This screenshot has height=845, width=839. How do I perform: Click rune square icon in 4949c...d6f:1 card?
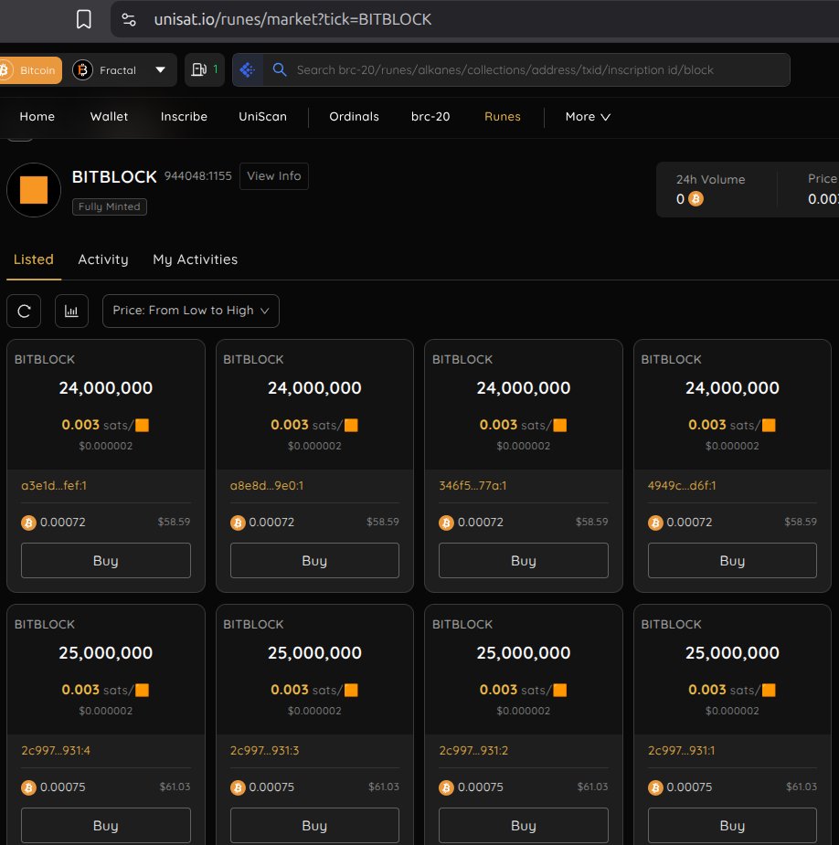click(769, 425)
